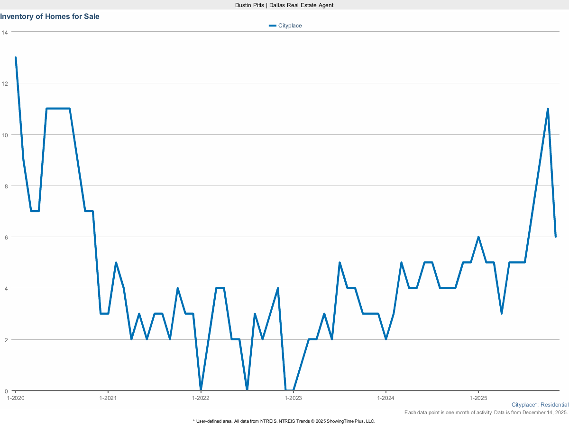Click the 10 y-axis label
Image resolution: width=569 pixels, height=426 pixels.
point(5,135)
